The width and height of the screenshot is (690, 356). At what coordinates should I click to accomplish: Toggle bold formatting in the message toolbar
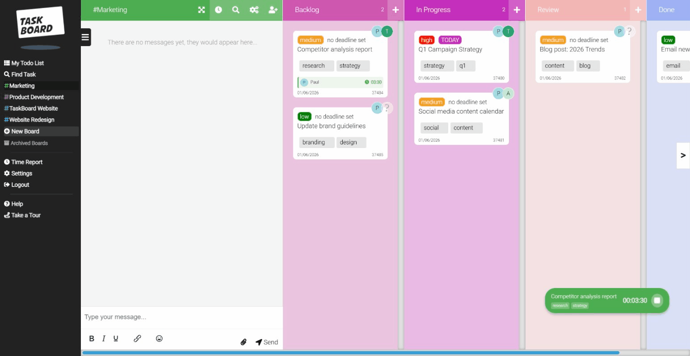tap(91, 339)
